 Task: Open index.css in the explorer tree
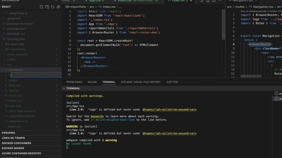pos(15,96)
